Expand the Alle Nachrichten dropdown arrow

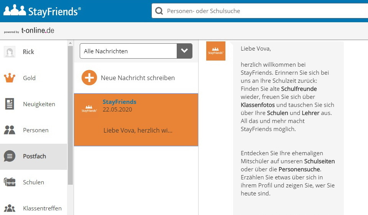point(184,51)
